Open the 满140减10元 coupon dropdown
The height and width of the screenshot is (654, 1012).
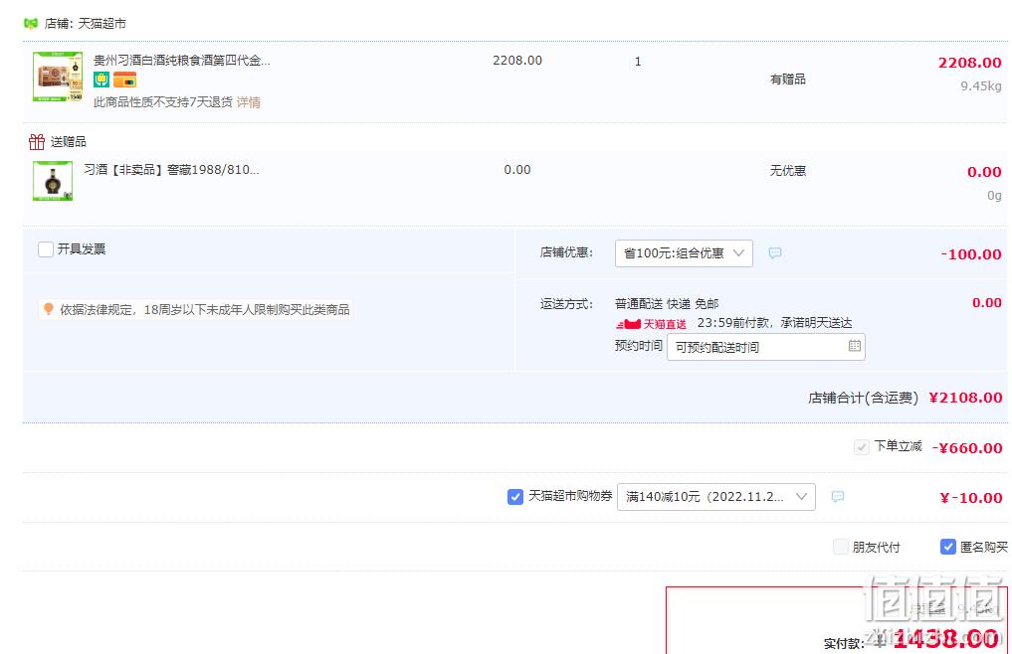coord(715,497)
